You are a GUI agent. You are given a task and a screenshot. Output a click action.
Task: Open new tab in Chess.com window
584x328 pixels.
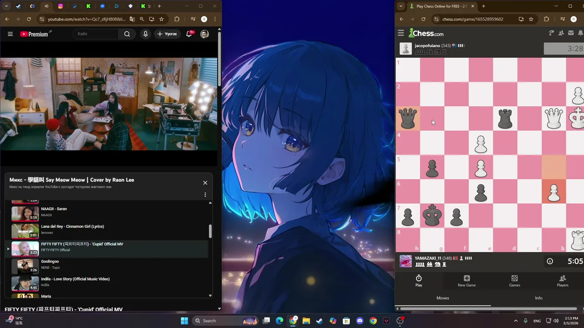[x=484, y=6]
